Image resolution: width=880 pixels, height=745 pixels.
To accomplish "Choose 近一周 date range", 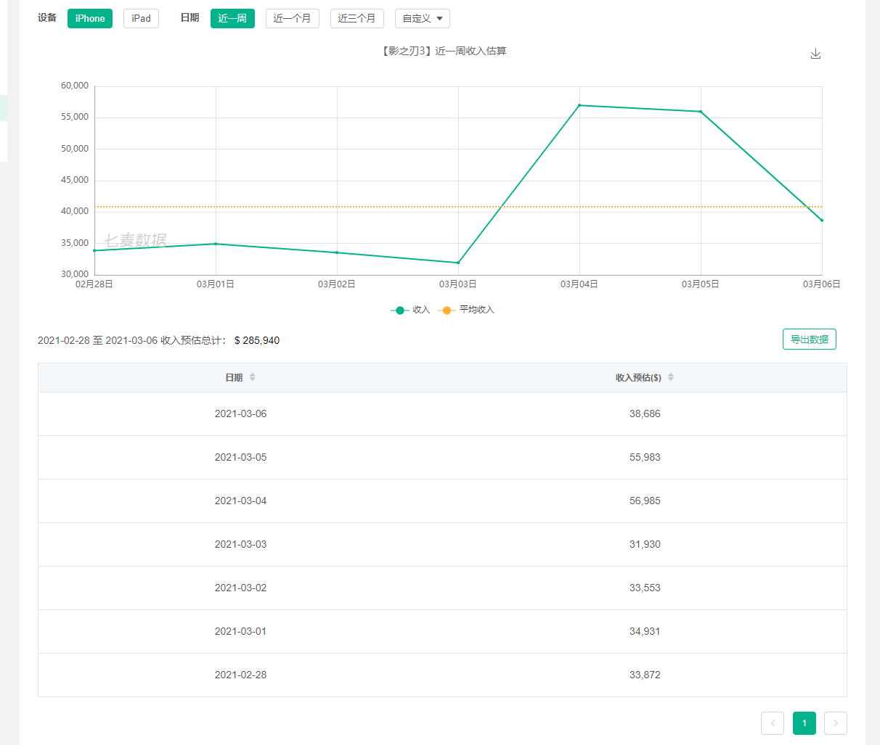I will (x=232, y=18).
